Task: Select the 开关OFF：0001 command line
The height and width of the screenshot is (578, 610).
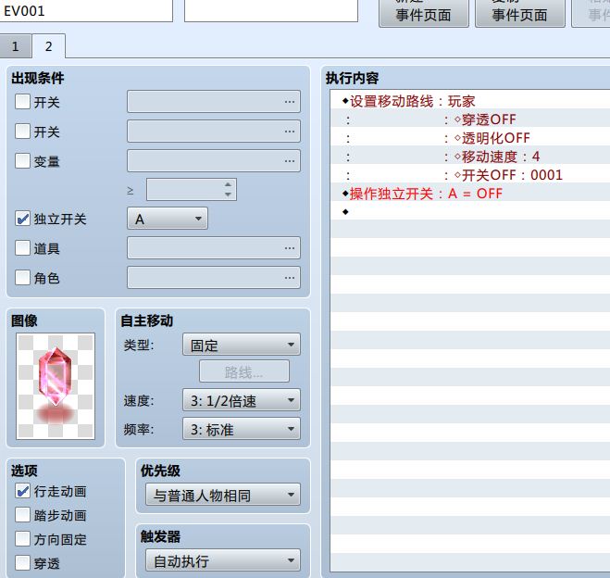Action: 470,175
